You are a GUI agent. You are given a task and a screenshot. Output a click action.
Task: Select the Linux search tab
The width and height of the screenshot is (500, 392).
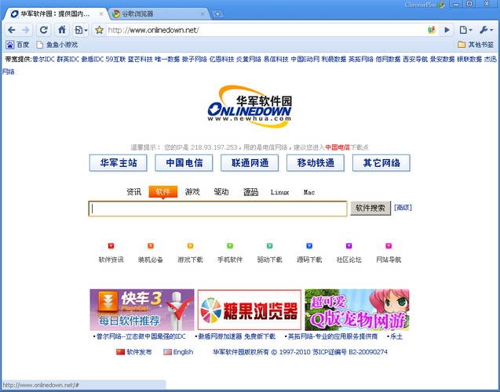tap(279, 192)
